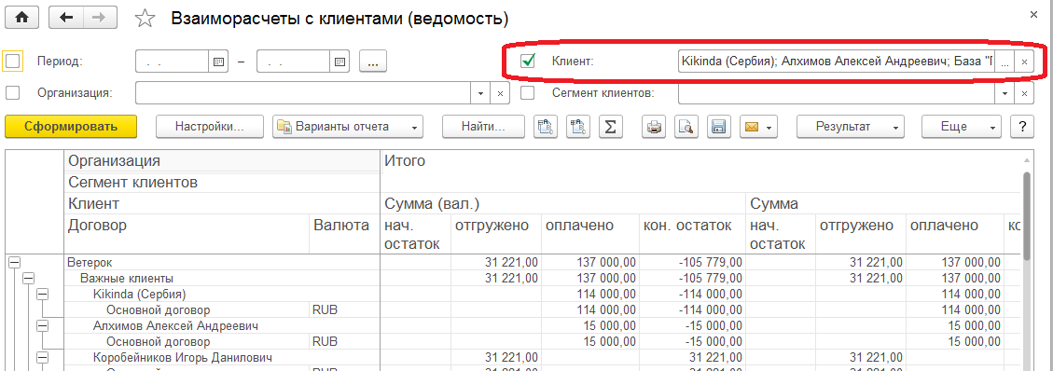Viewport: 1053px width, 371px height.
Task: Toggle the Организация checkbox
Action: coord(13,93)
